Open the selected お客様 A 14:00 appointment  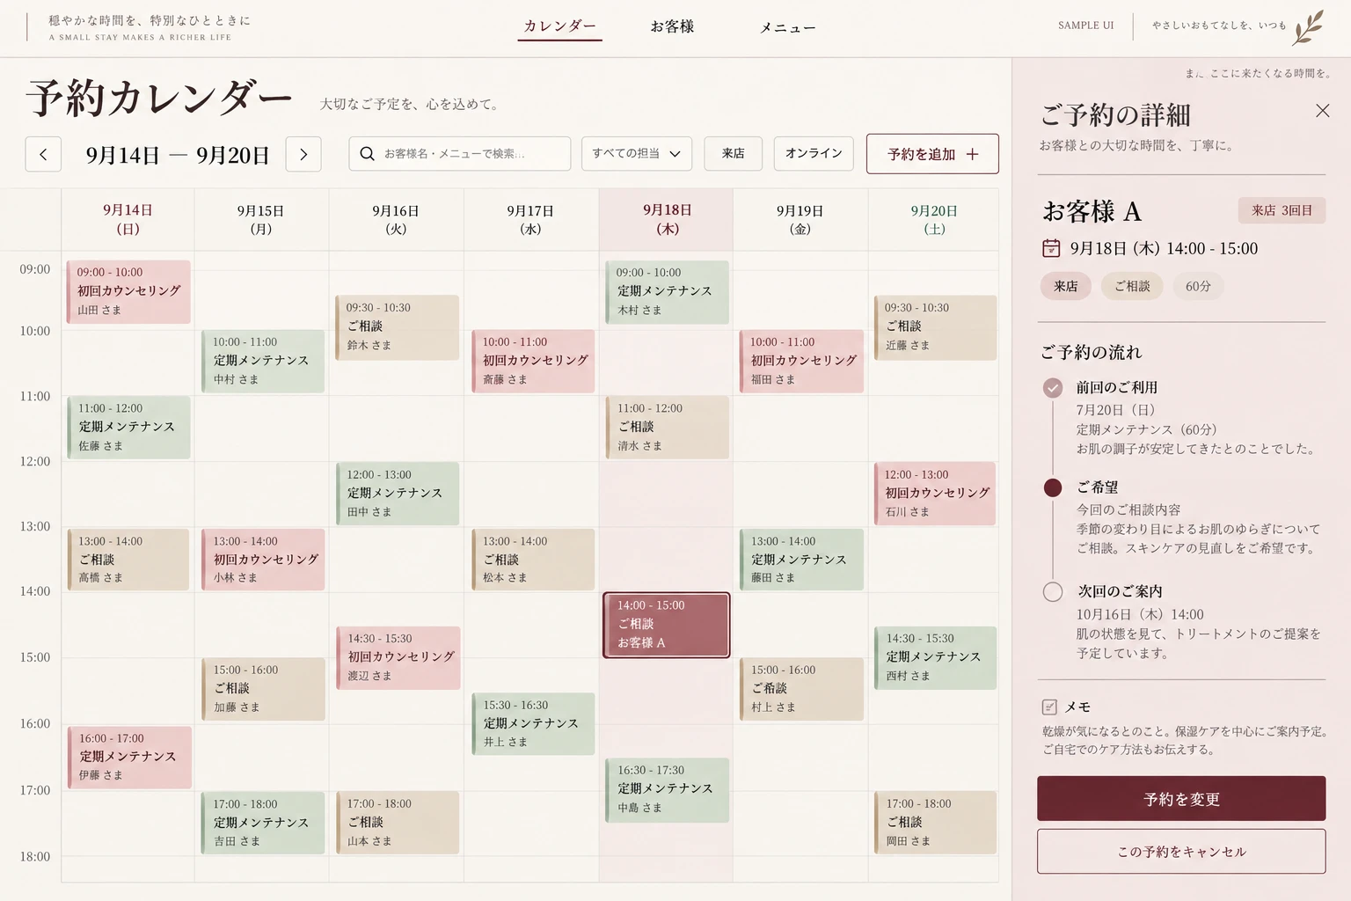coord(667,625)
